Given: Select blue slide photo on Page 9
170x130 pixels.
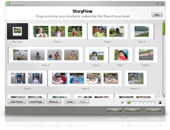Looking at the screenshot, I should tap(77, 78).
